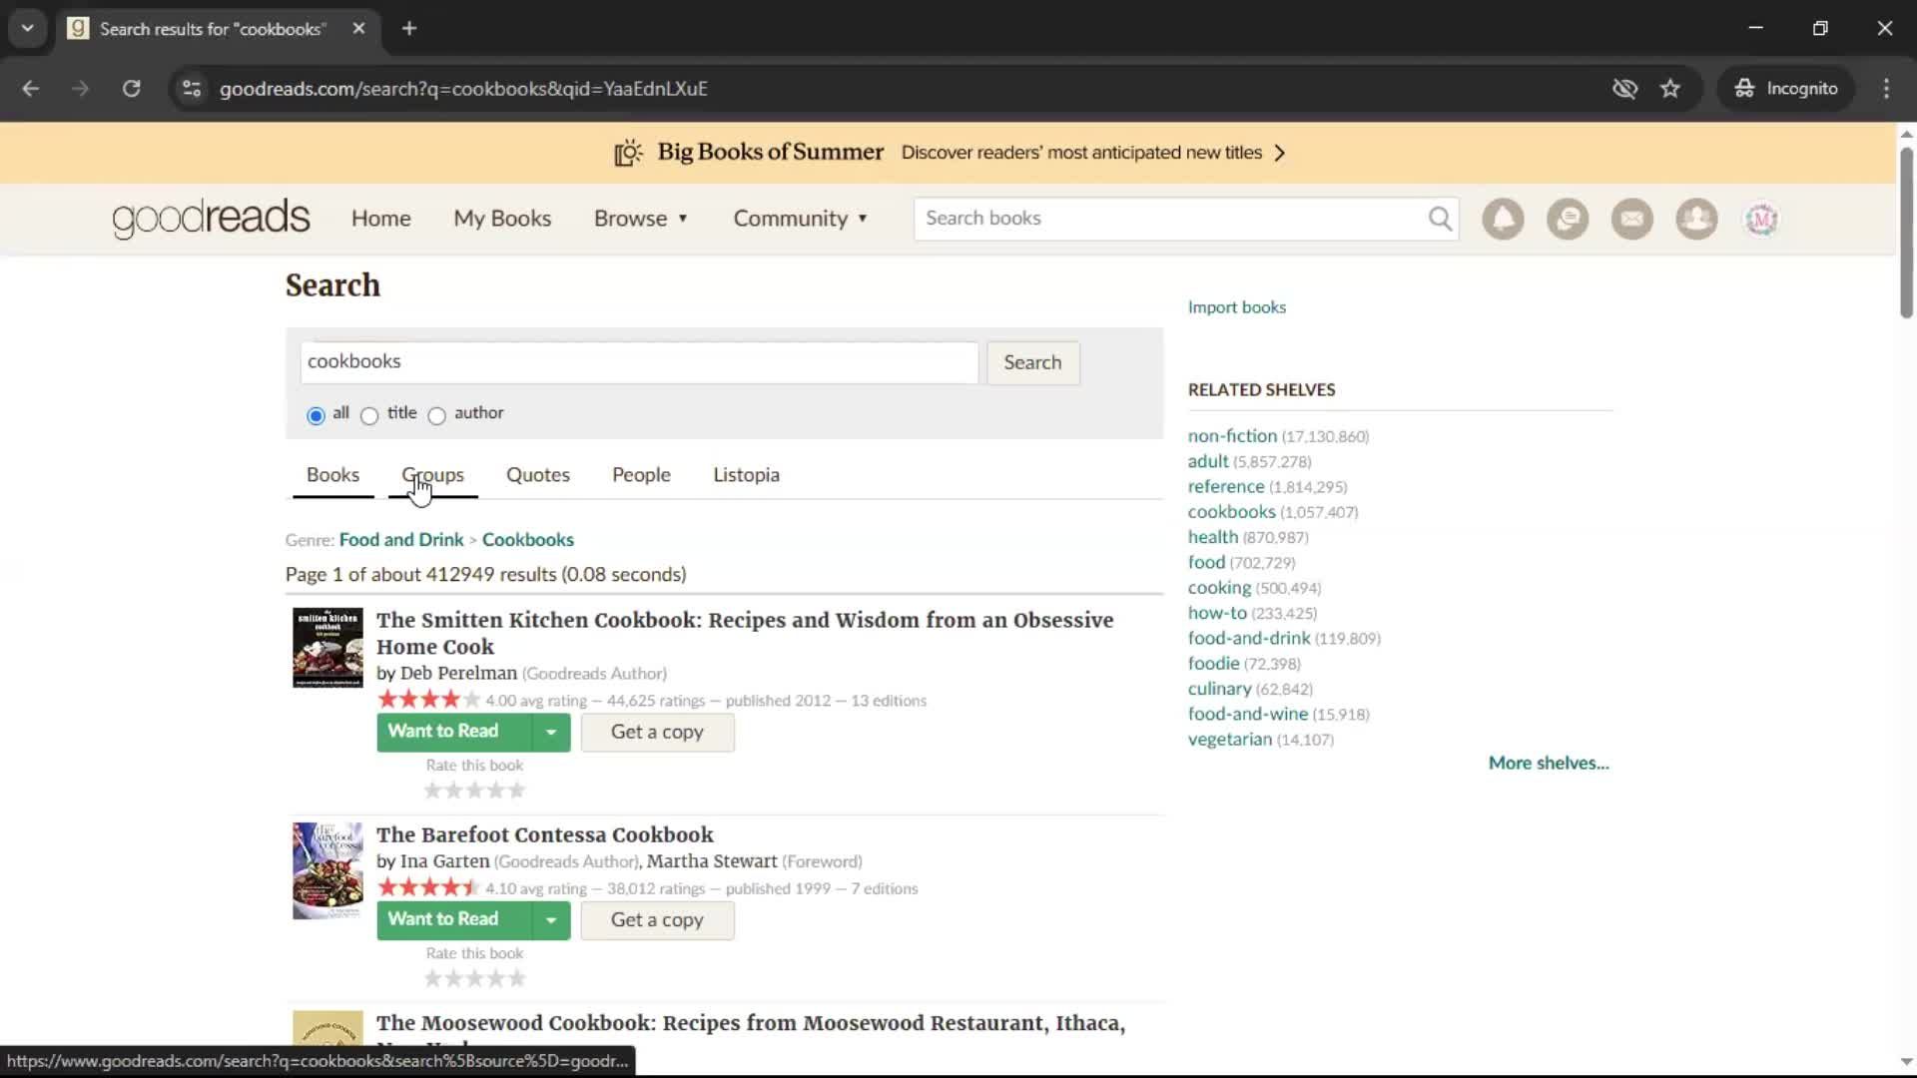Select the 'author' search radio button
This screenshot has width=1917, height=1078.
(x=436, y=415)
